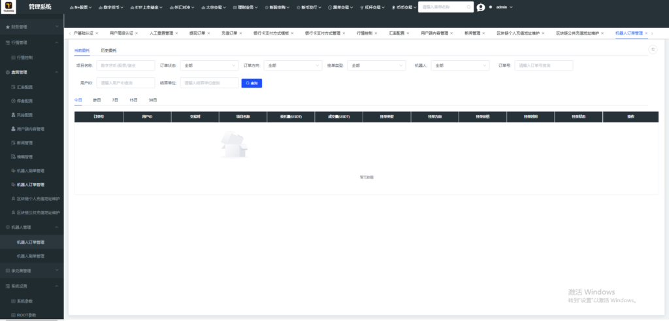
Task: Focus the 项目名称 filter input field
Action: tap(126, 65)
